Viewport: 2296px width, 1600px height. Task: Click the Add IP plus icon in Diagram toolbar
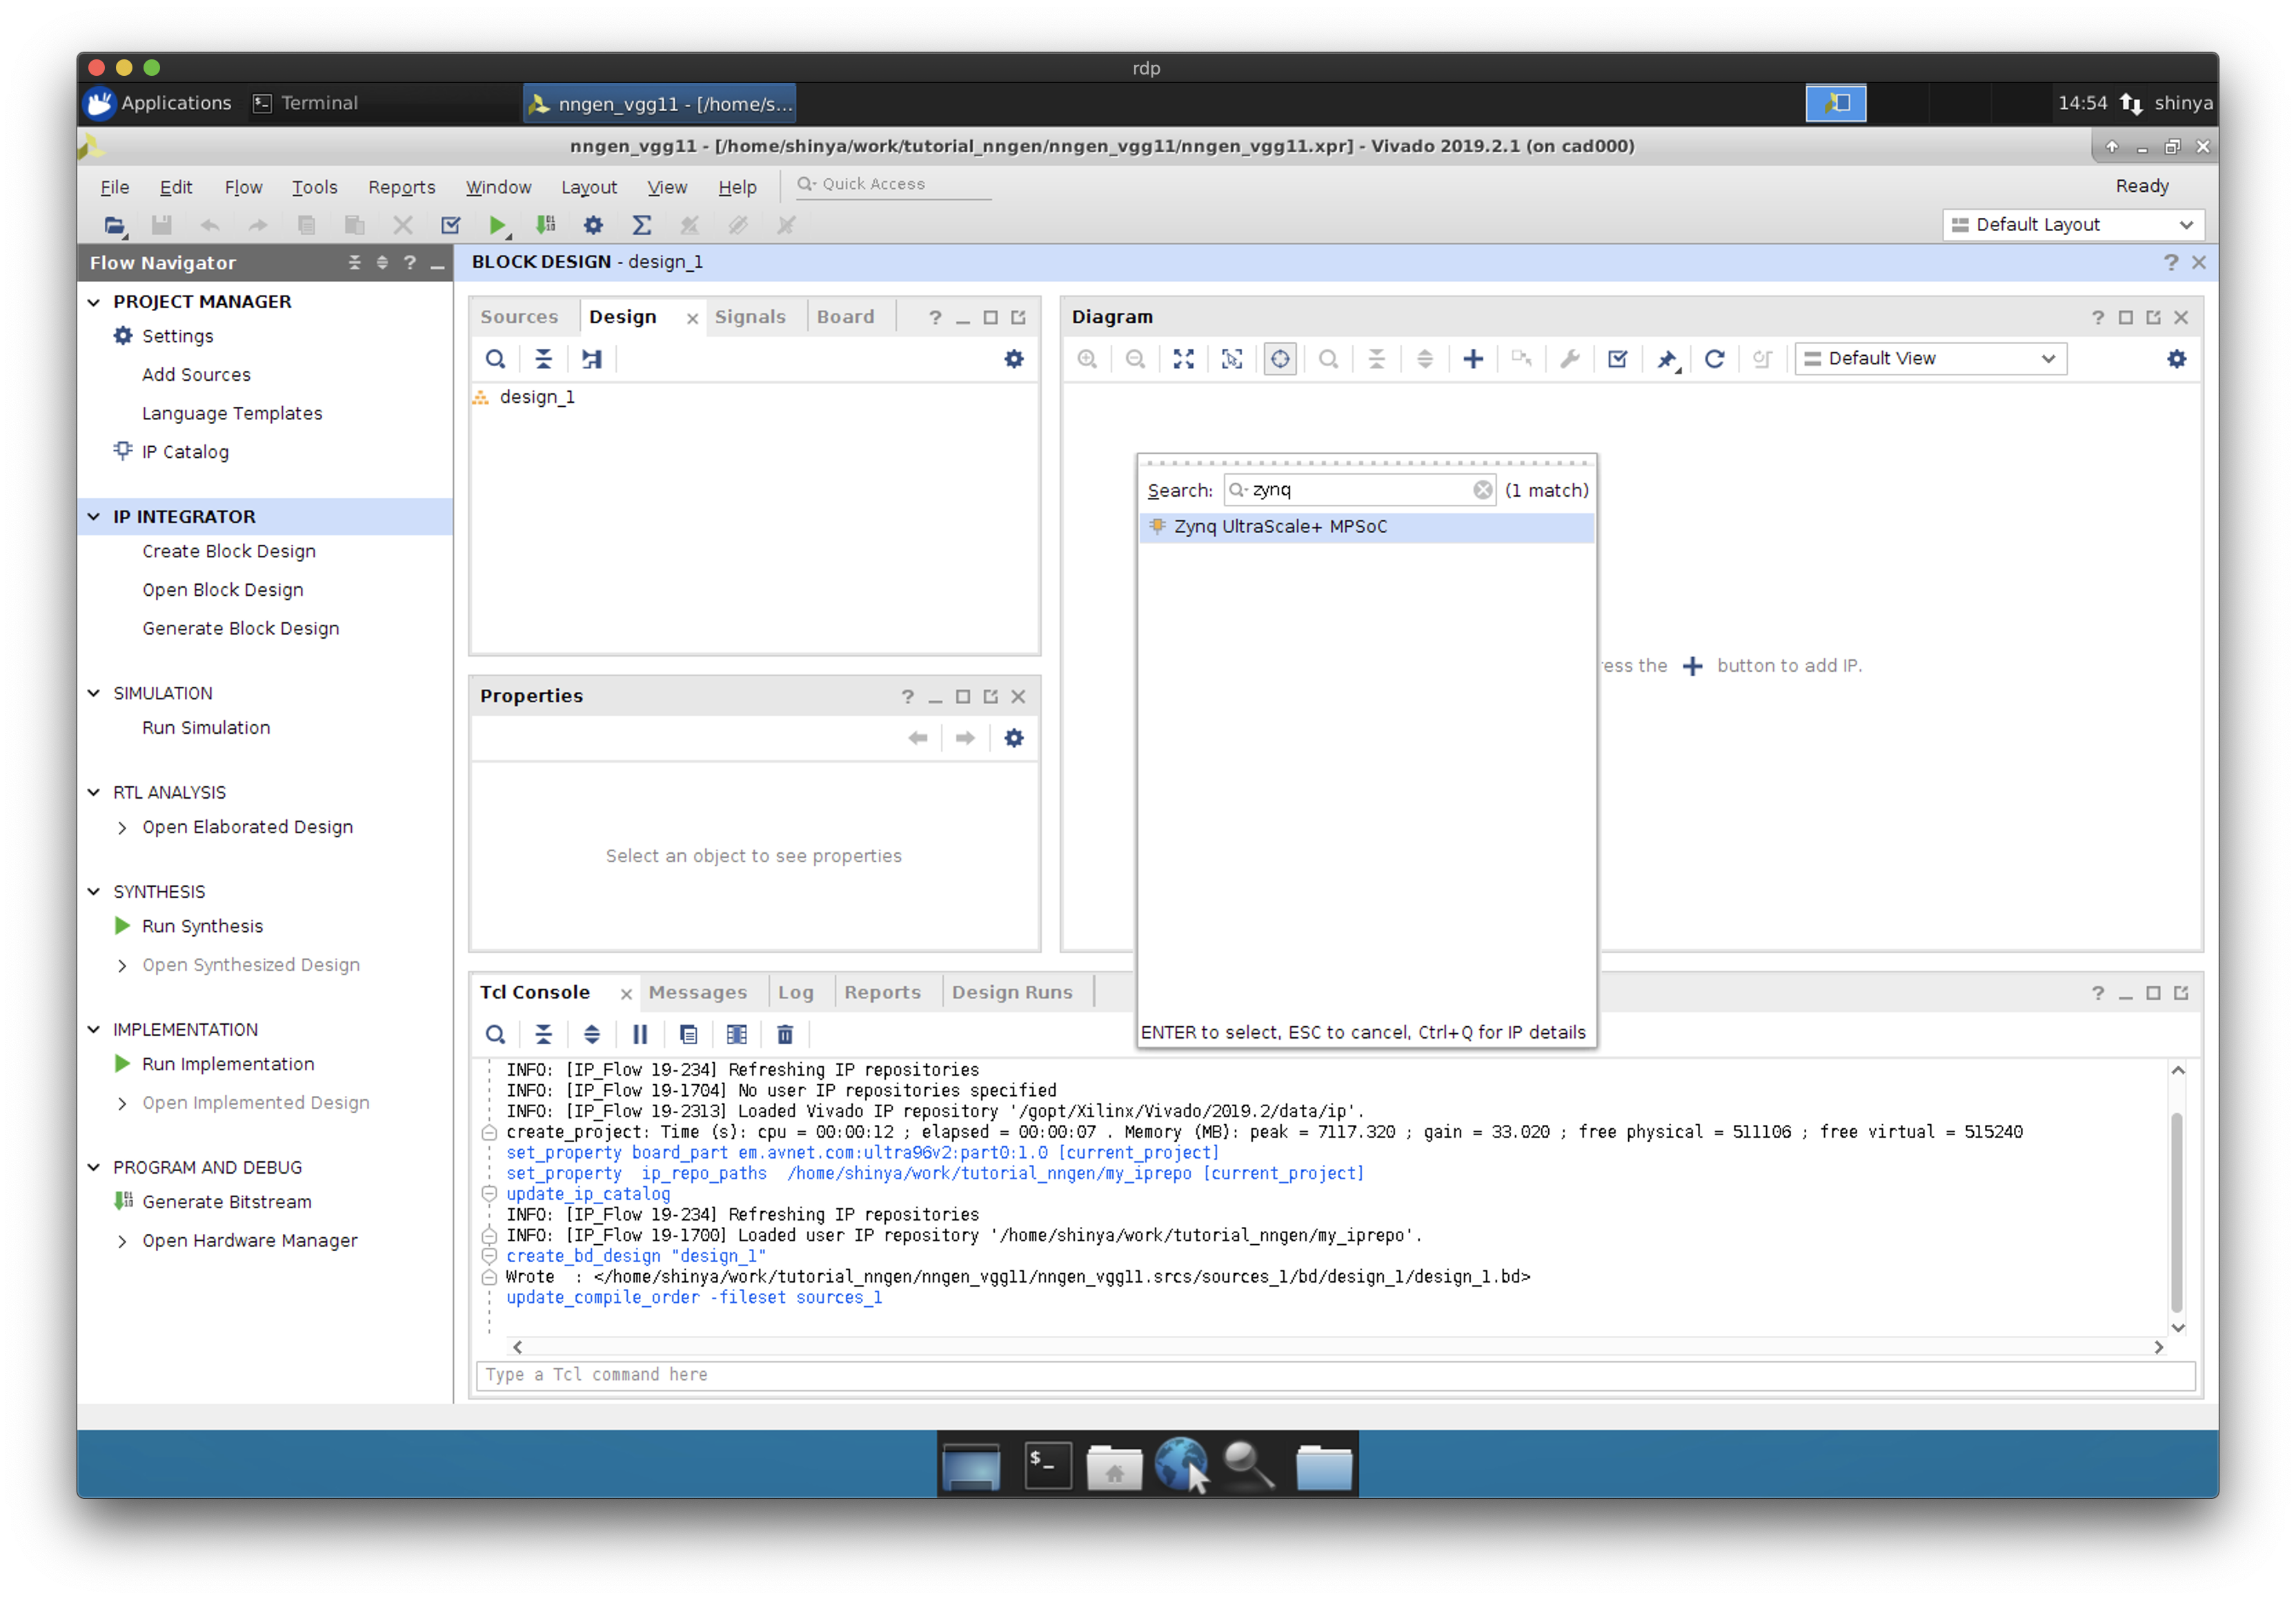(x=1473, y=359)
